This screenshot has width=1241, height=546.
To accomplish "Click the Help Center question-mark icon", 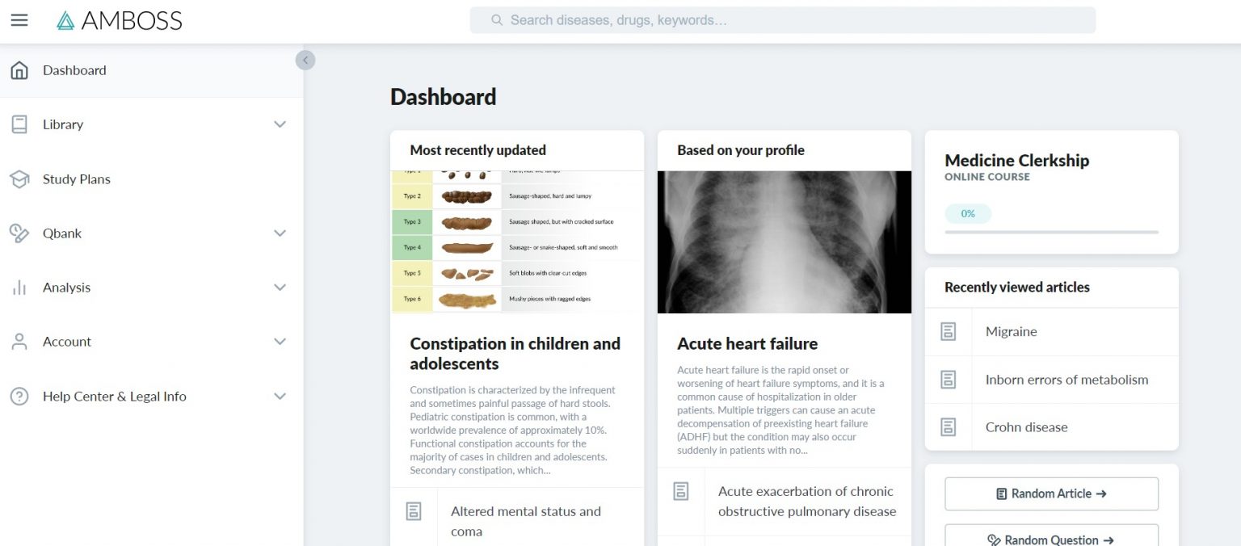I will (18, 396).
